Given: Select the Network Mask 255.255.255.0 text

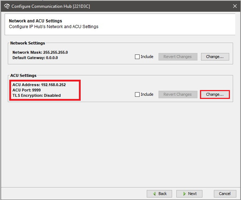Looking at the screenshot, I should (x=40, y=52).
